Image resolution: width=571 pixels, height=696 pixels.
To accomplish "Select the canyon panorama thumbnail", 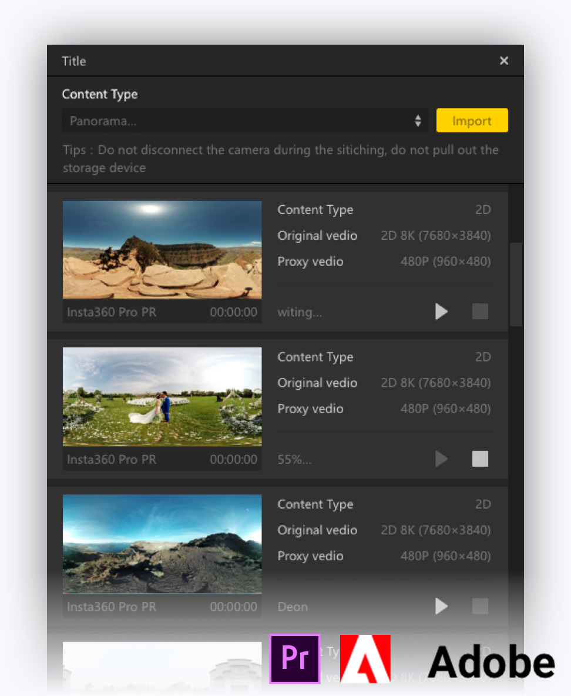I will pyautogui.click(x=162, y=249).
